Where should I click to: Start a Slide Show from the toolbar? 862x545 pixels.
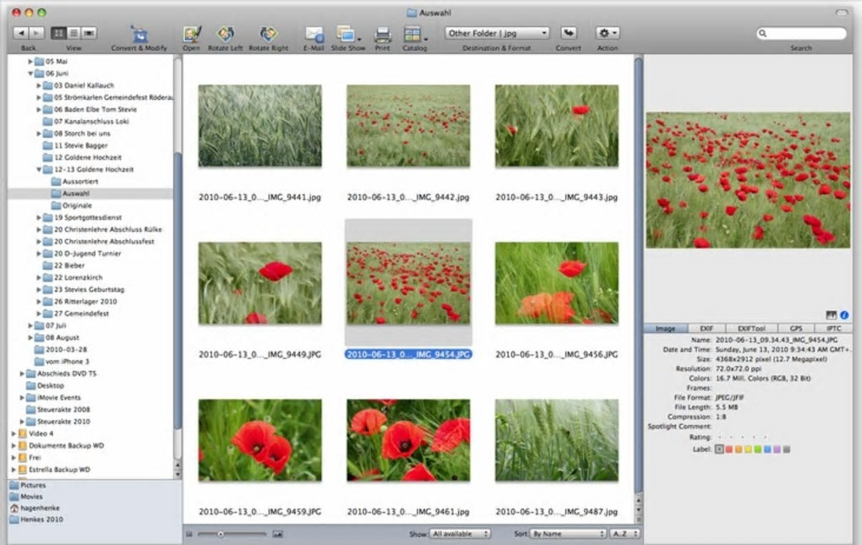346,35
